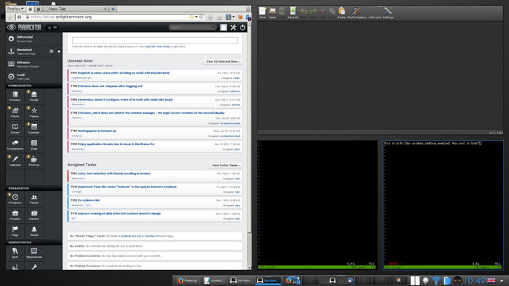Screen dimensions: 509x286
Task: Click the Save As toolbar icon
Action: [293, 12]
